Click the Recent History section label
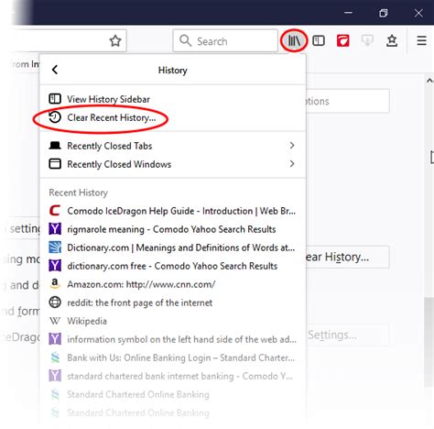 [79, 192]
